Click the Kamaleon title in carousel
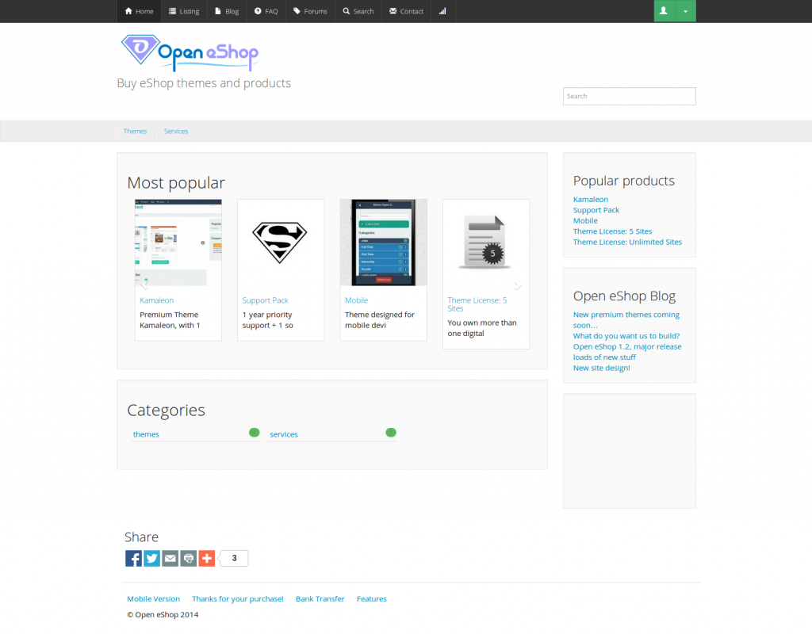812x634 pixels. point(156,300)
